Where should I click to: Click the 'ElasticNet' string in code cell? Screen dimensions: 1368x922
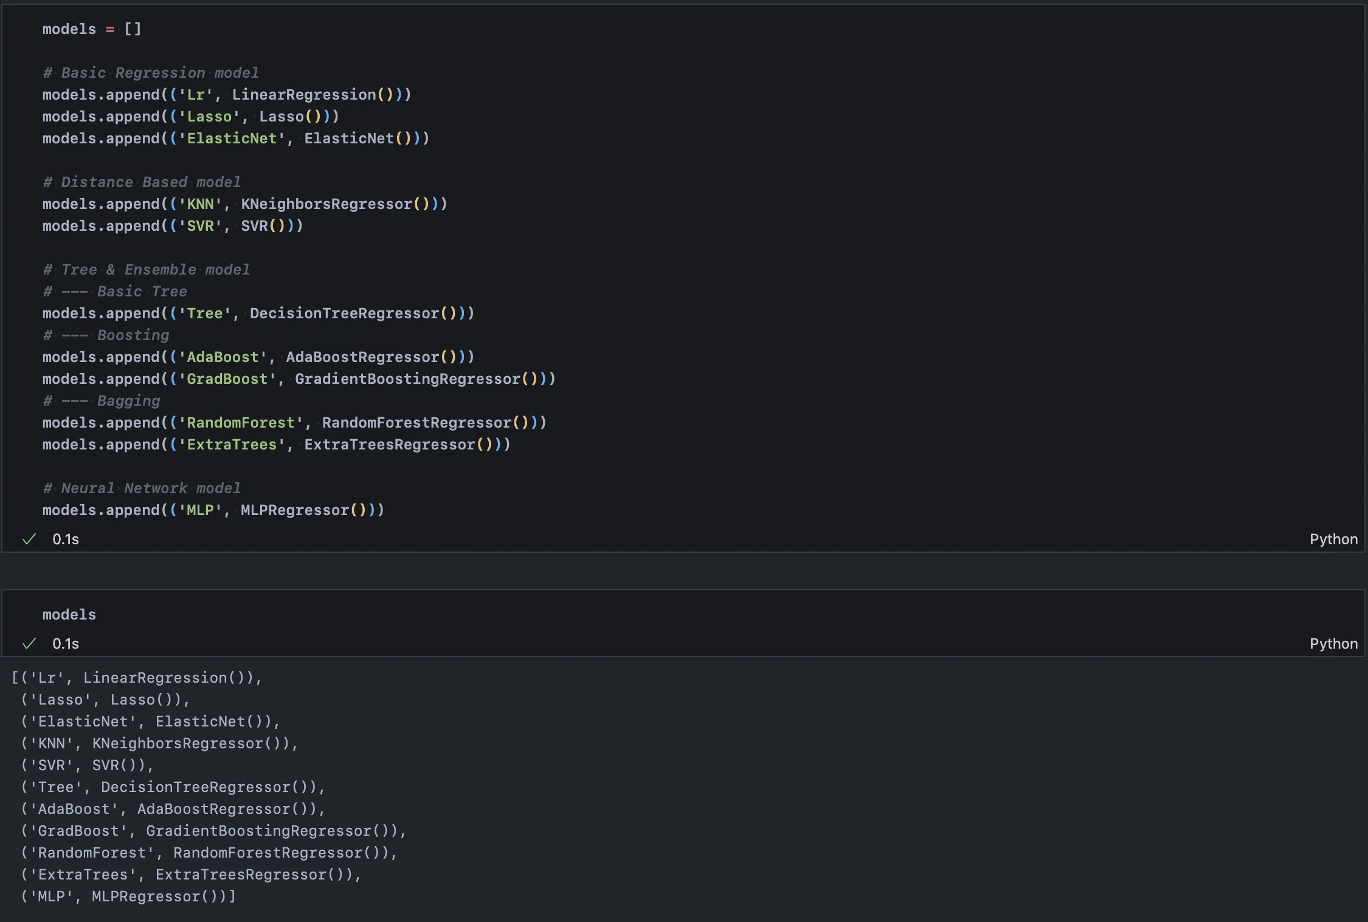tap(232, 138)
